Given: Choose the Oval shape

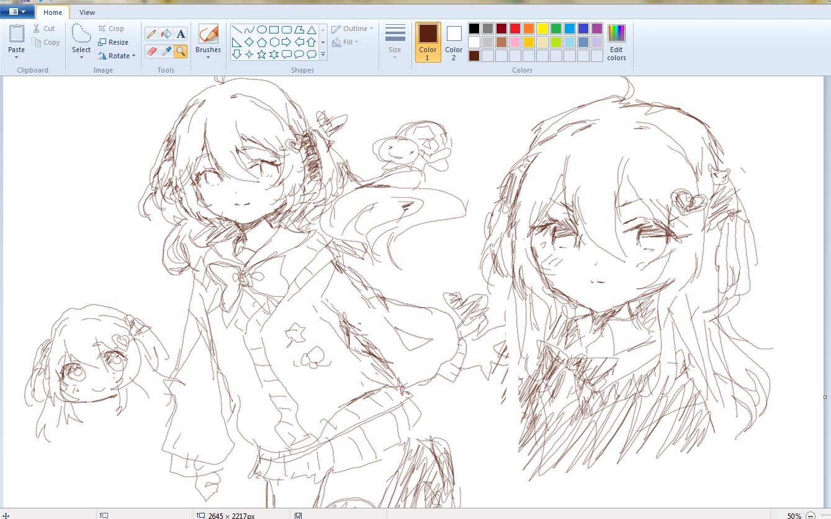Looking at the screenshot, I should [261, 30].
